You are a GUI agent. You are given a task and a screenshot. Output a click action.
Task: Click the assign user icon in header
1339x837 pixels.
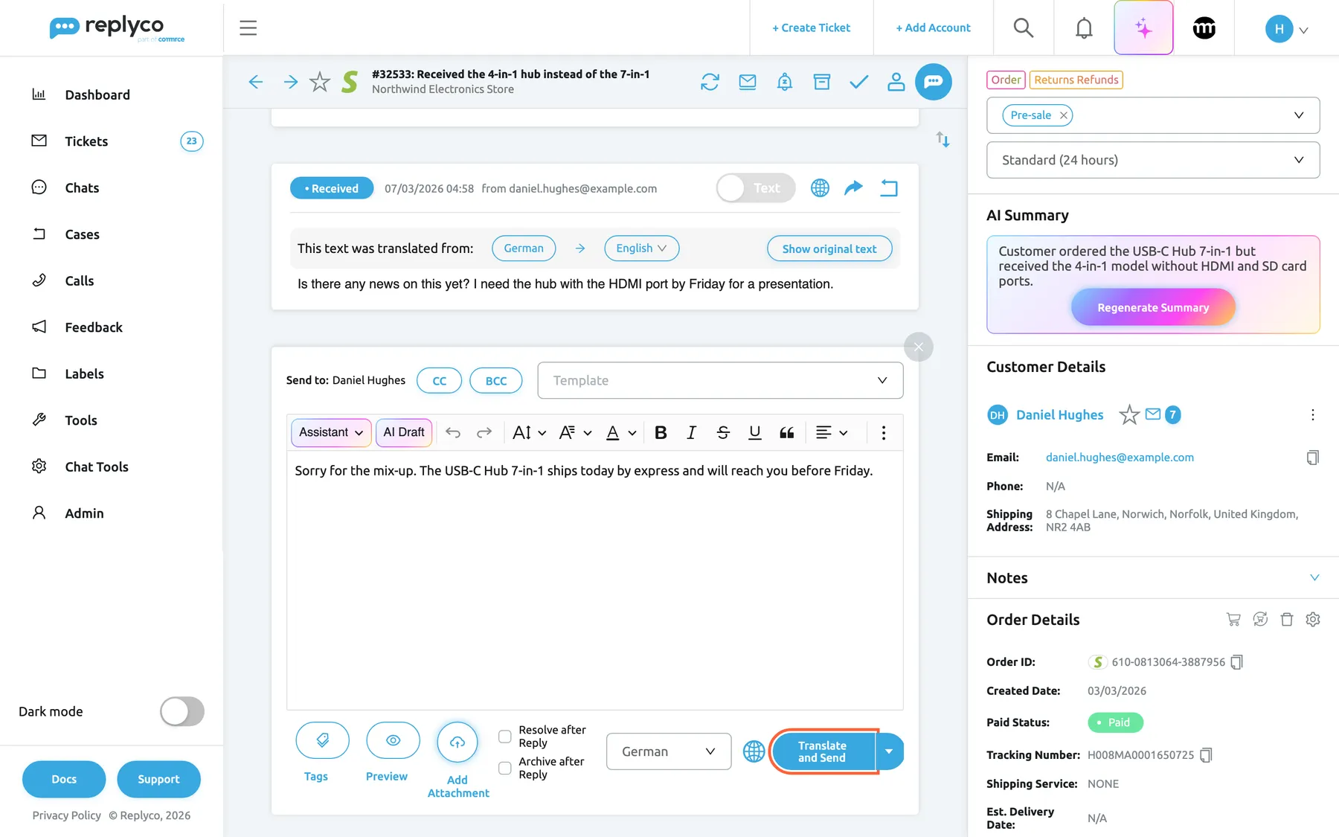coord(896,82)
